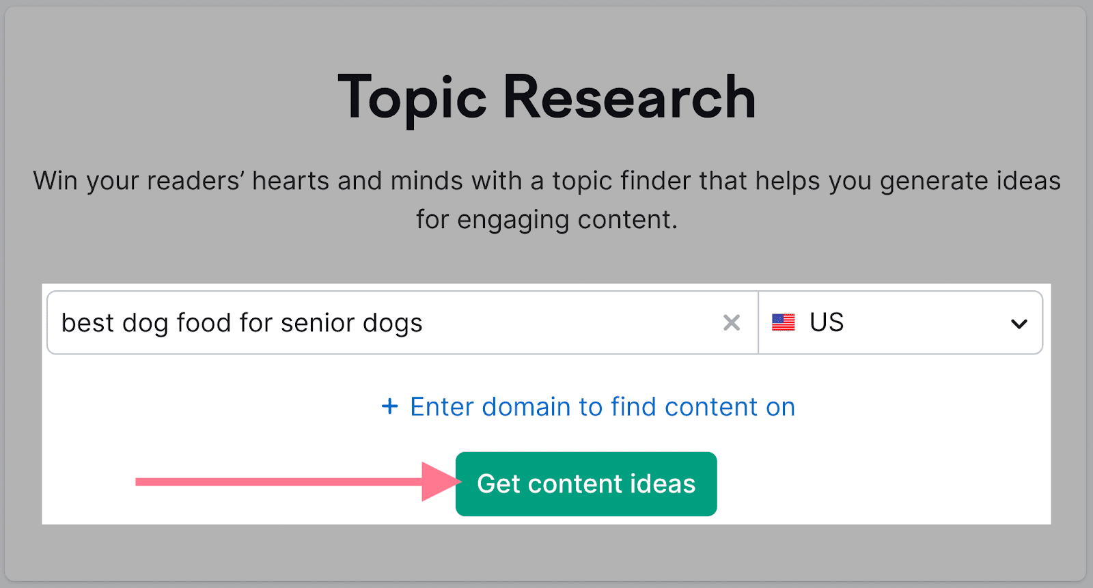Click the plus icon next to domain link
1093x588 pixels.
coord(389,406)
